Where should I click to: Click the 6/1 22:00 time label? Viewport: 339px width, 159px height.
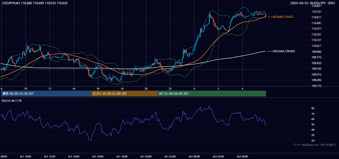click(170, 156)
